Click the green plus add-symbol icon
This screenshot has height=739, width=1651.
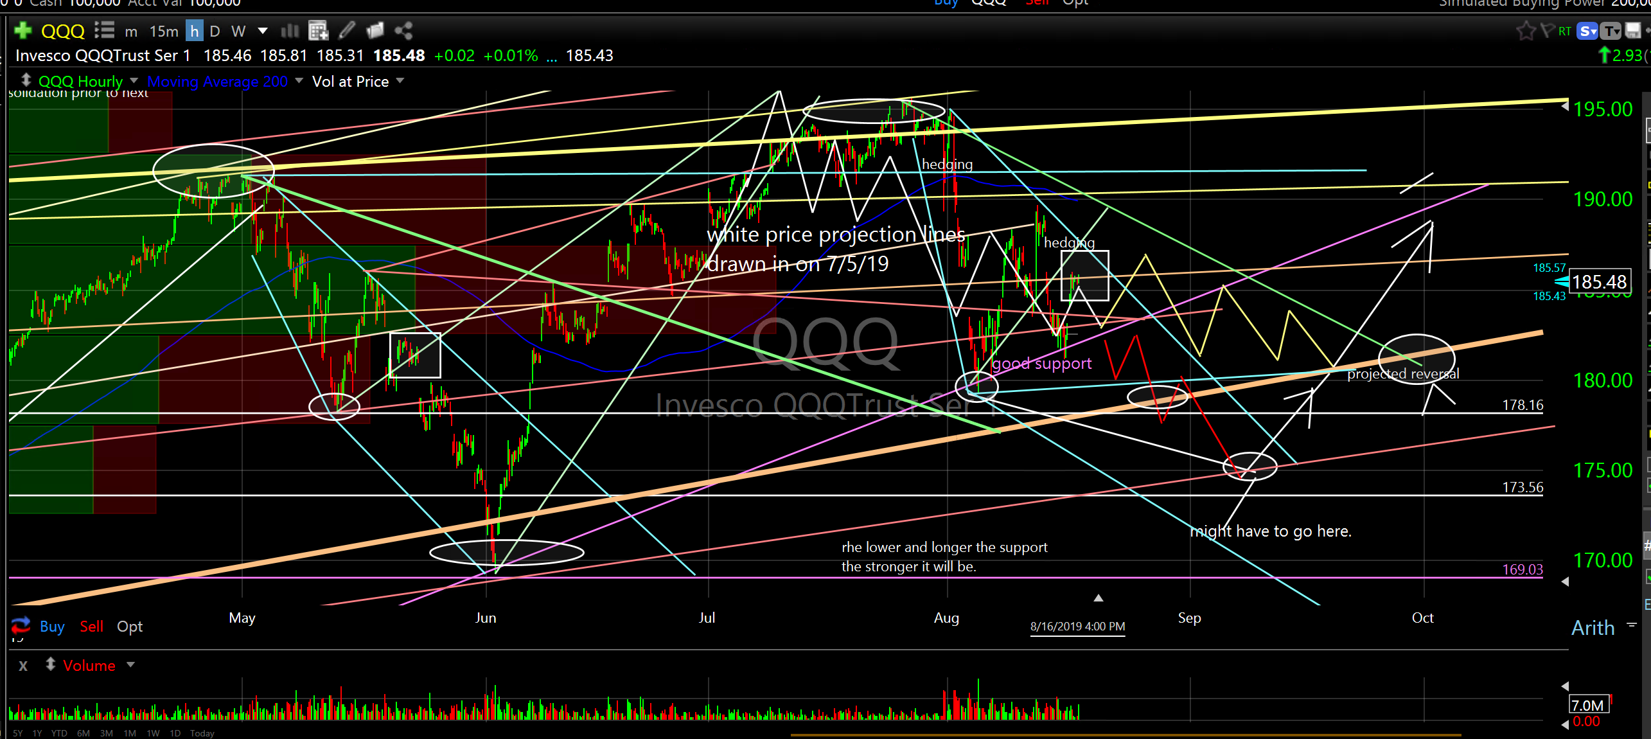[x=22, y=30]
